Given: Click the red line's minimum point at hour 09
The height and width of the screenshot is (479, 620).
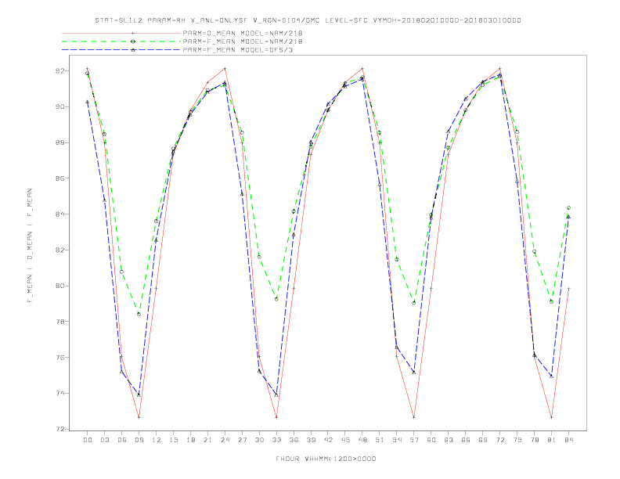Looking at the screenshot, I should click(139, 417).
